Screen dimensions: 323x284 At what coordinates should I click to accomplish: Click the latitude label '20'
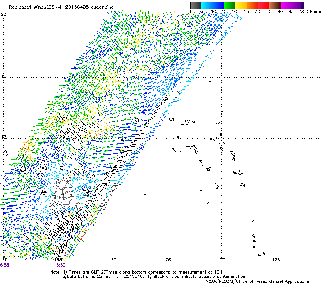point(3,14)
